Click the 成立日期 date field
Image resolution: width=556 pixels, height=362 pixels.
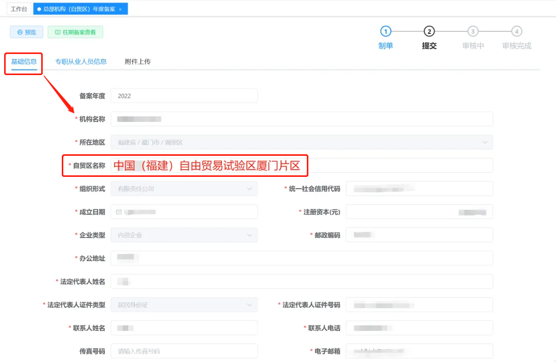[x=184, y=212]
